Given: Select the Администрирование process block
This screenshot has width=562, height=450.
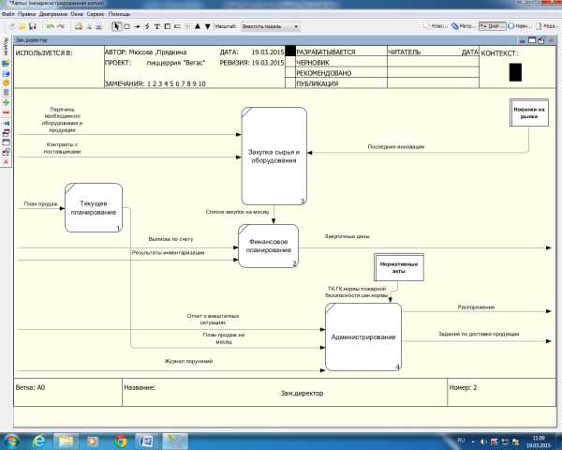Looking at the screenshot, I should coord(362,336).
